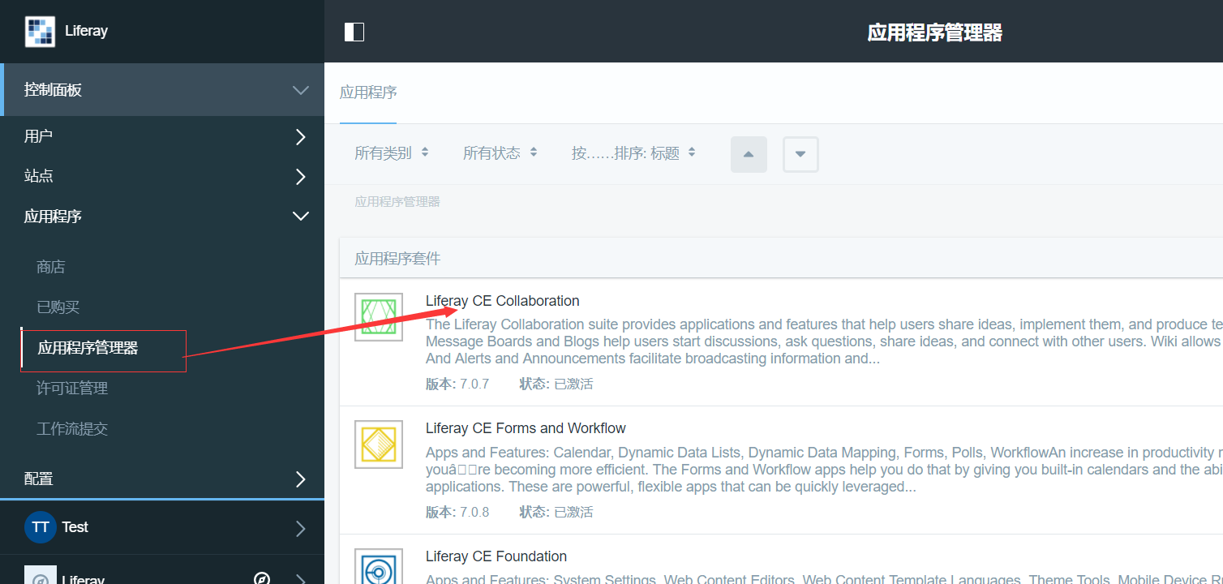This screenshot has width=1223, height=584.
Task: Sort descending with the down arrow button
Action: click(800, 154)
